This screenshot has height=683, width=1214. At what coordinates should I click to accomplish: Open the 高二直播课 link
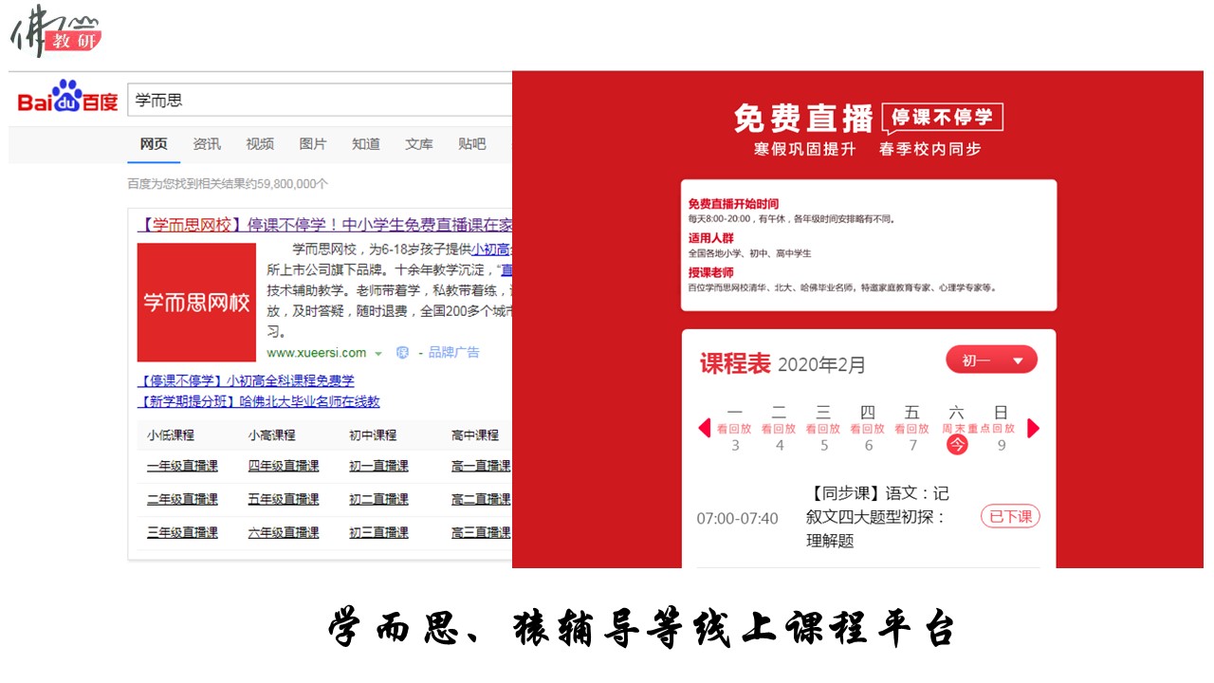coord(481,499)
